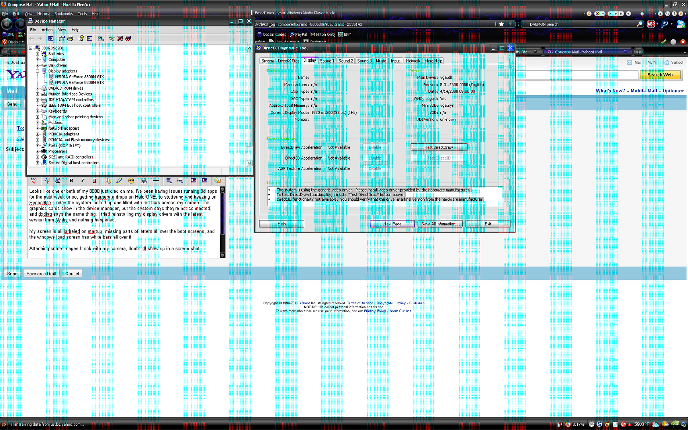Toggle italic formatting in email editor
688x430 pixels.
[x=83, y=181]
